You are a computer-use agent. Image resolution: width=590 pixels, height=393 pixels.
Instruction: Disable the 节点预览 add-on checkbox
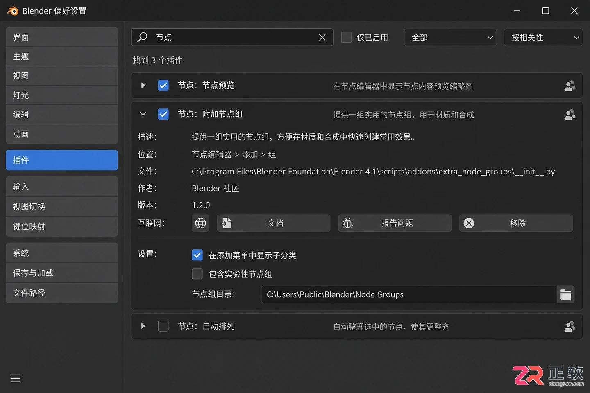coord(163,86)
